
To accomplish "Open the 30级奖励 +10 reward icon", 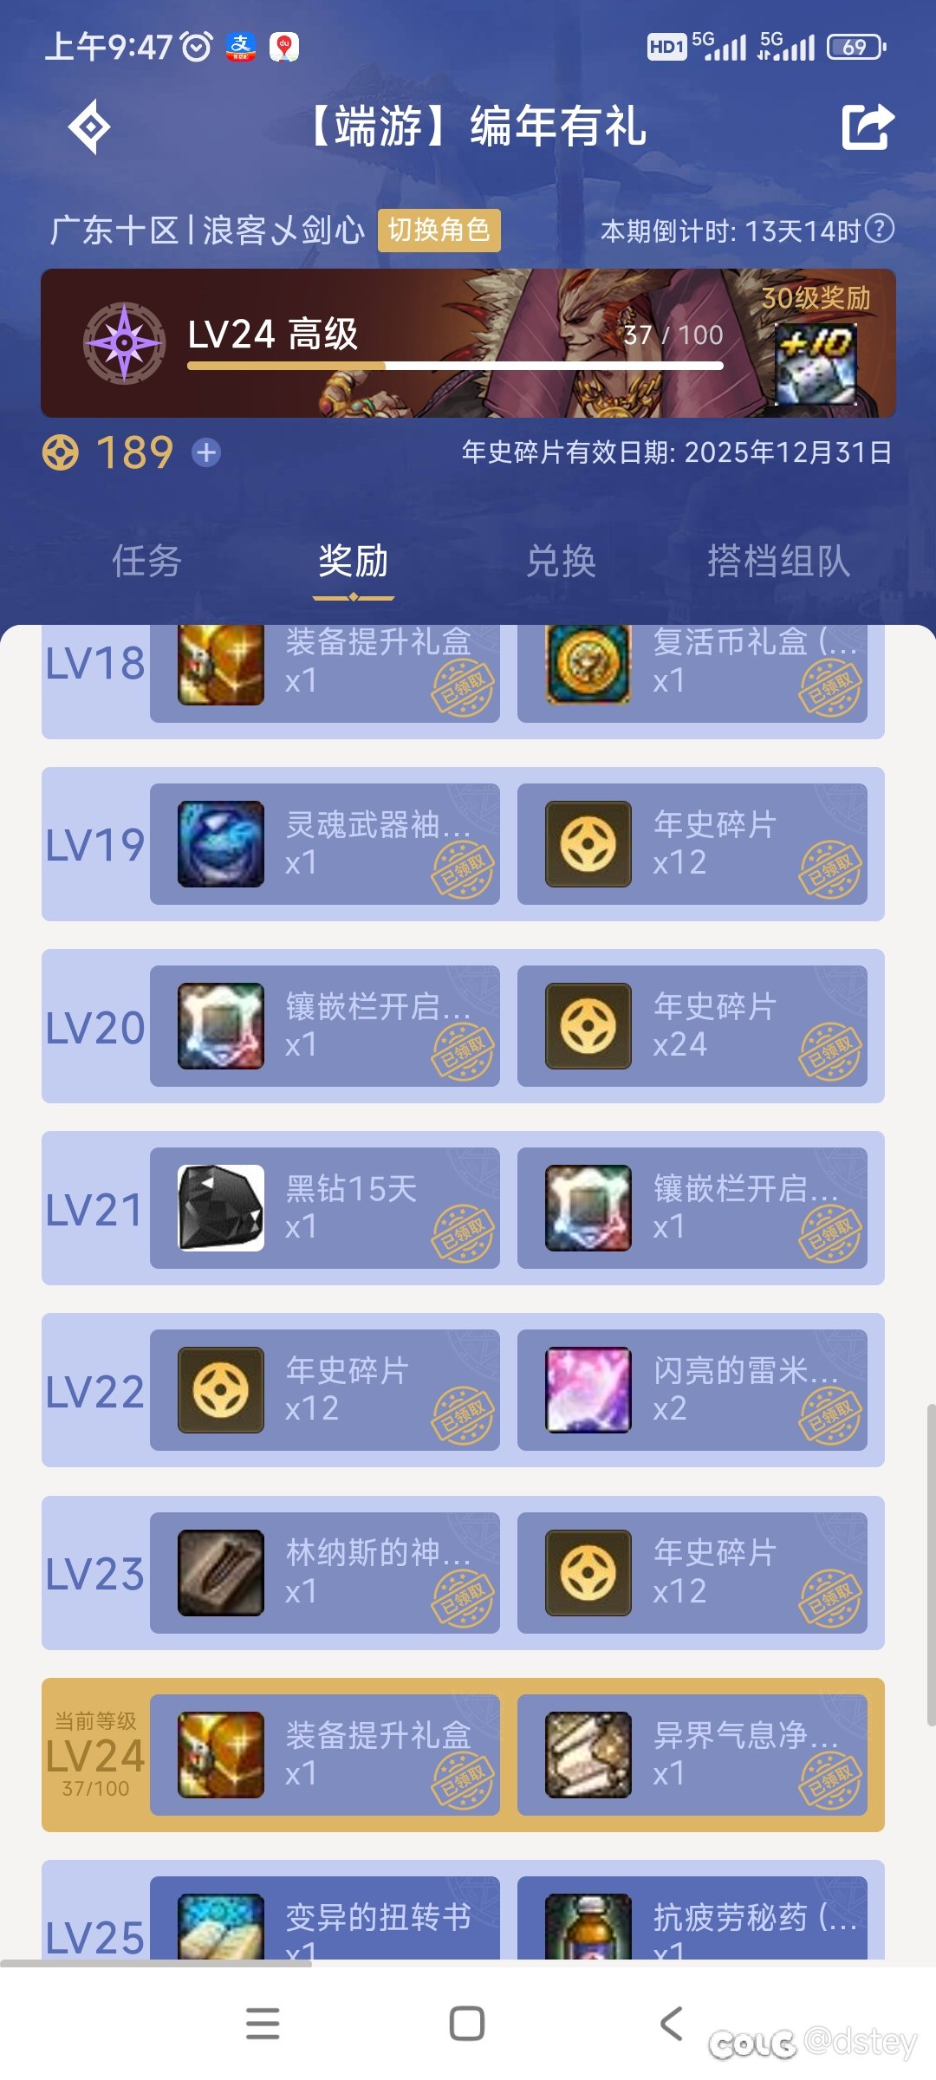I will (816, 364).
